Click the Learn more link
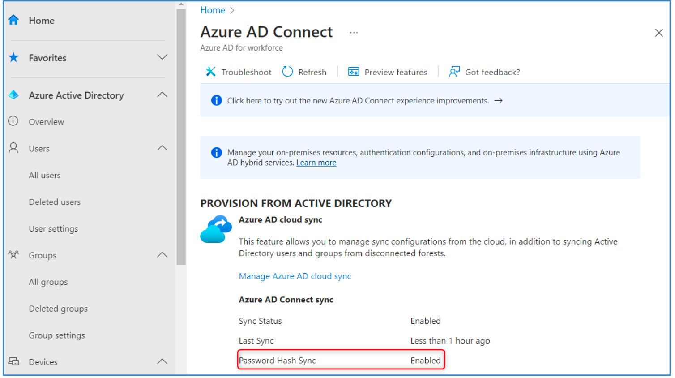The width and height of the screenshot is (675, 378). click(x=316, y=163)
